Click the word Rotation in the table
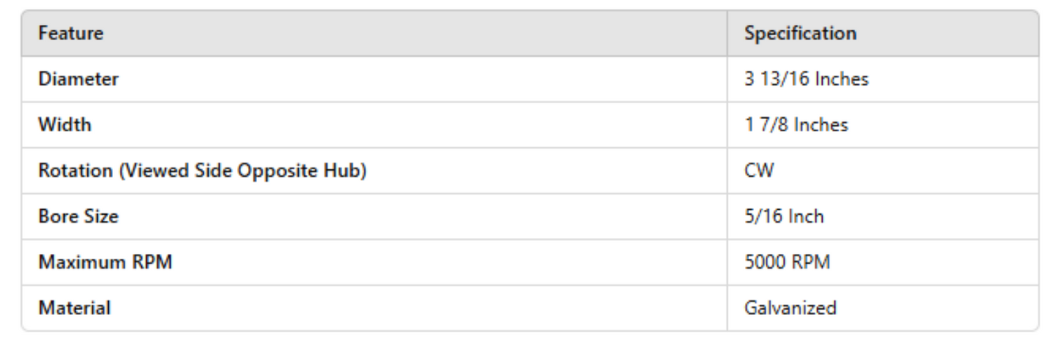This screenshot has width=1054, height=346. [75, 171]
